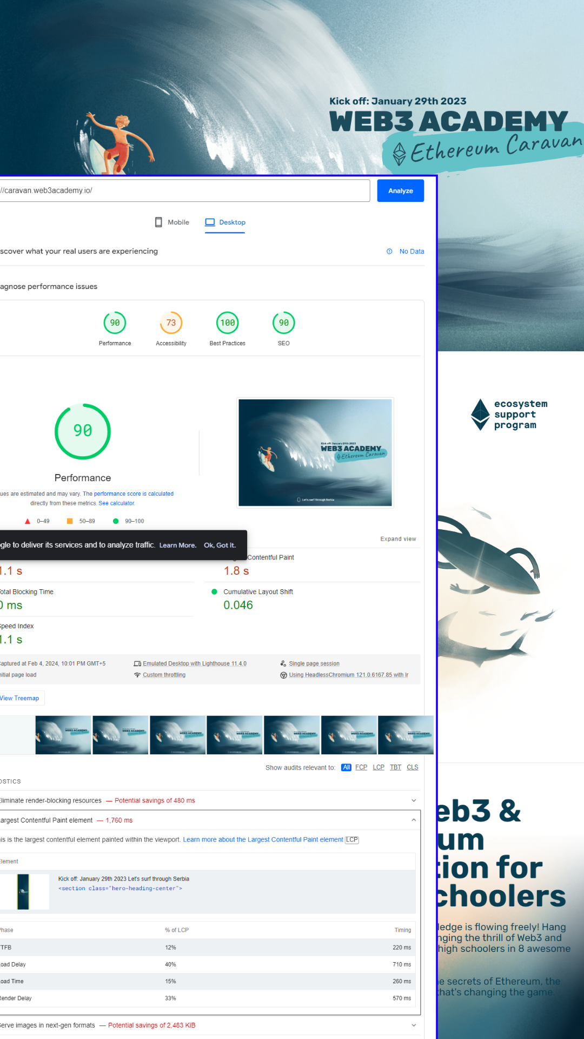
Task: Select the LCP audits filter
Action: click(379, 767)
